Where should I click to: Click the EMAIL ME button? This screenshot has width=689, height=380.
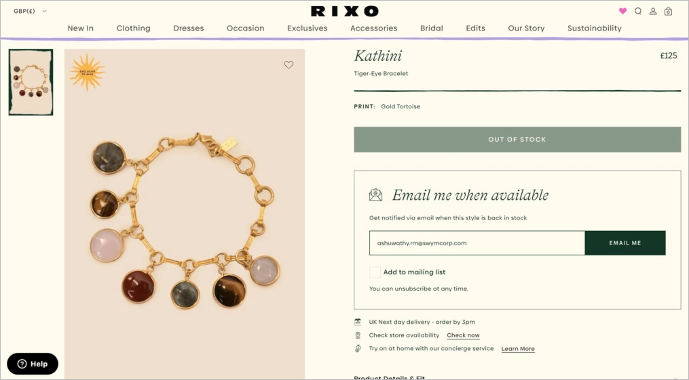625,242
